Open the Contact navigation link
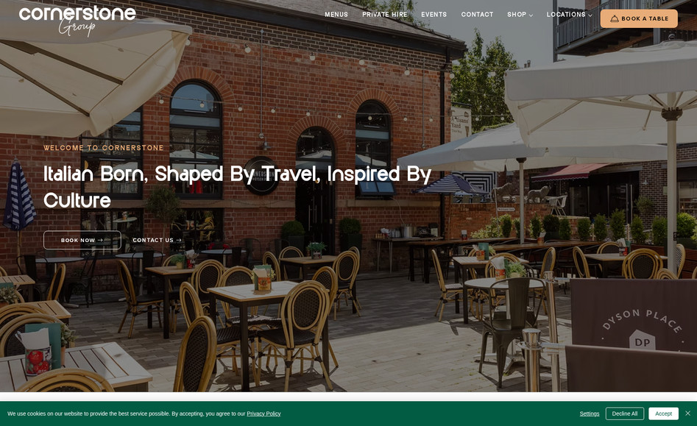This screenshot has width=697, height=426. tap(477, 14)
